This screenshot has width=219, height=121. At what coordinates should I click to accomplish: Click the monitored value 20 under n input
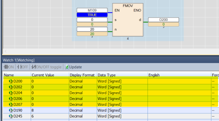point(92,34)
